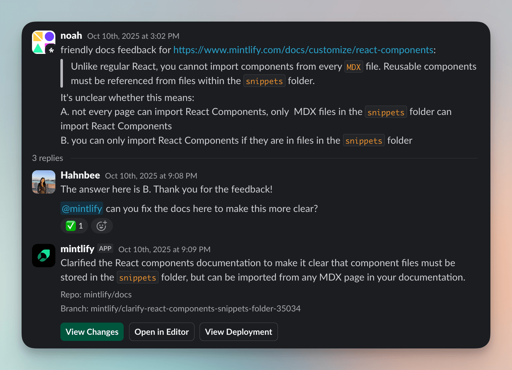Screen dimensions: 512x370
Task: Click the APP badge next to mintlify
Action: (105, 249)
